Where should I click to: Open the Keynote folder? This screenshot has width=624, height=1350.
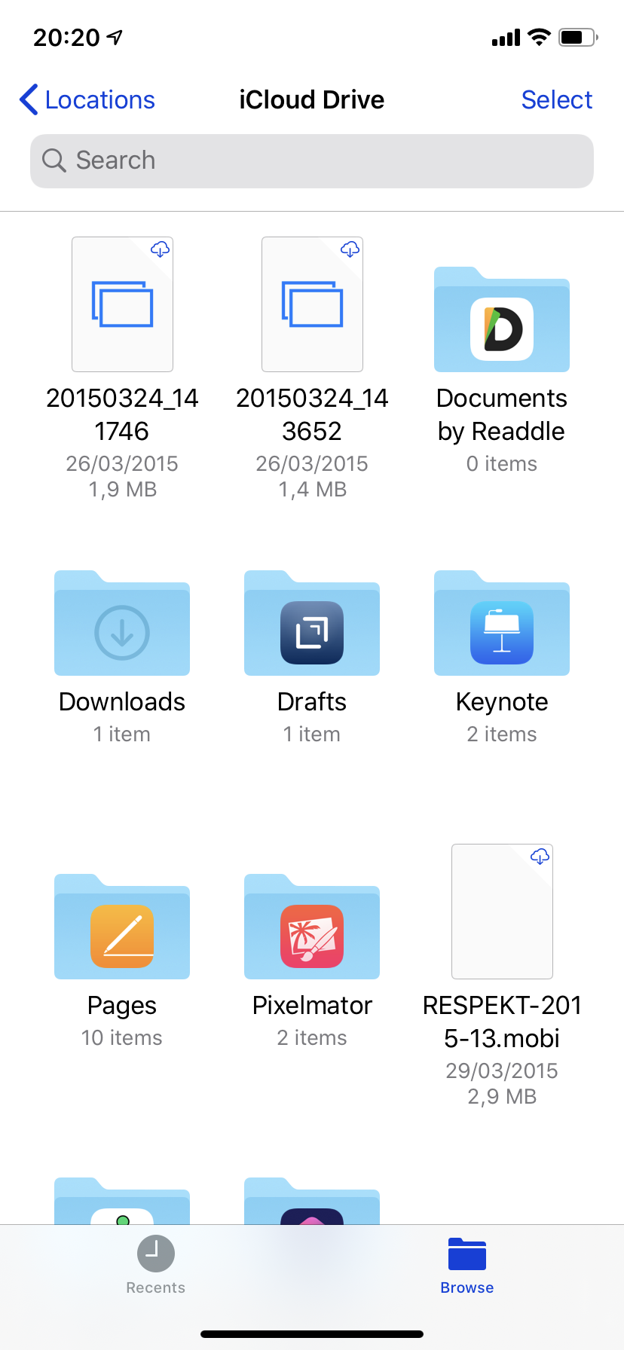coord(502,623)
